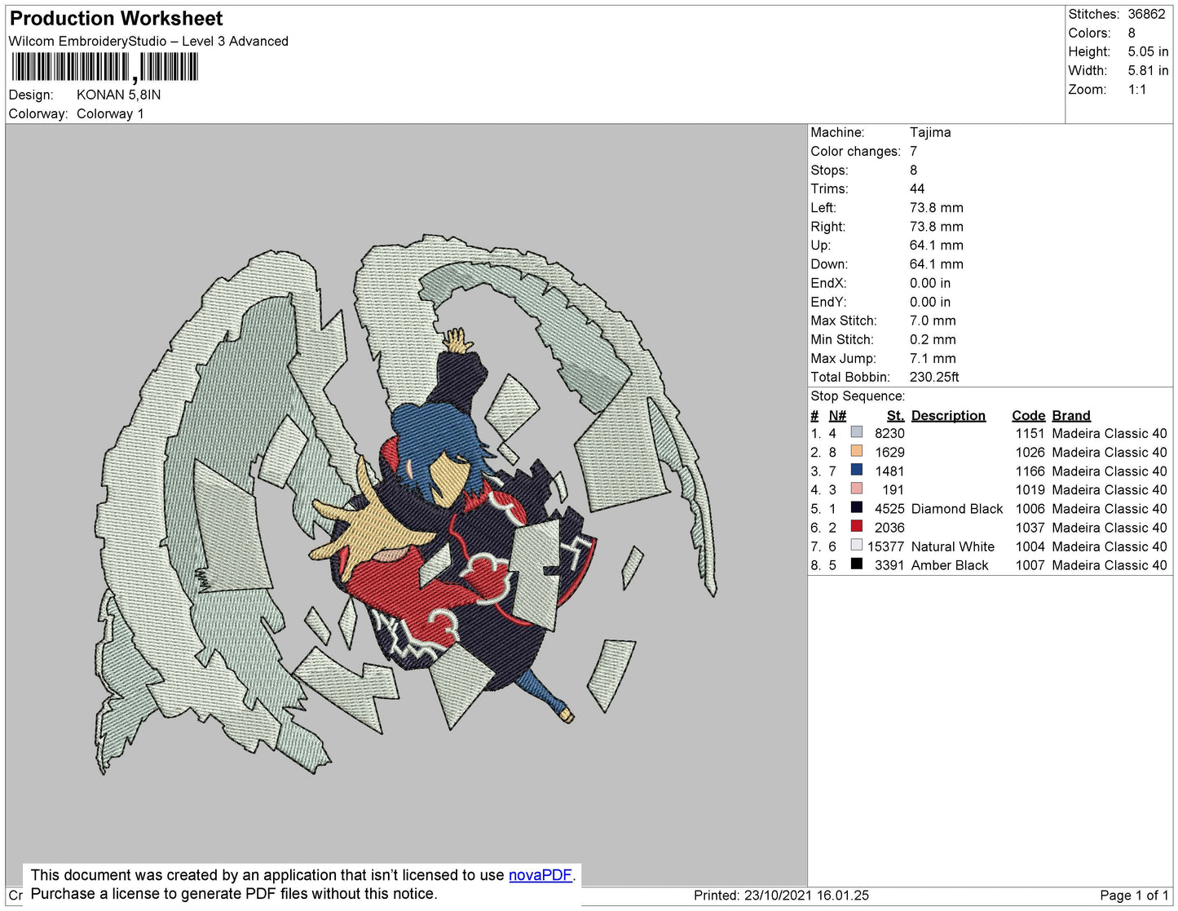Click the max jump value '7.1 mm'
Viewport: 1178px width, 911px height.
coord(933,358)
